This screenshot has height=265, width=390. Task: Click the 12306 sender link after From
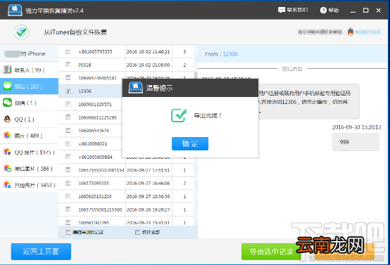229,54
